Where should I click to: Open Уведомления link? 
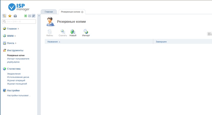[14, 74]
